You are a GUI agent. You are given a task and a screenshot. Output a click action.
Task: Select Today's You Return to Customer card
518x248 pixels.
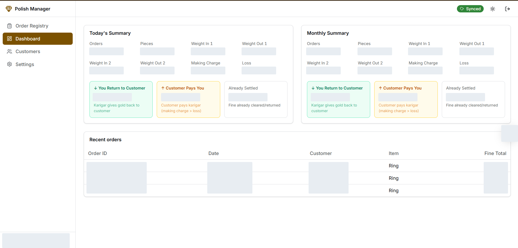121,99
